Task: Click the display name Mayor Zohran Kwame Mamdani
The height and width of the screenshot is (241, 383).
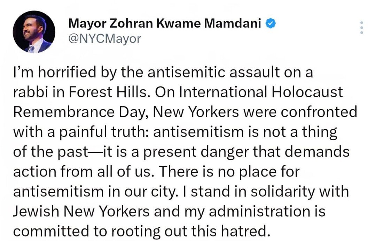Action: (x=165, y=23)
